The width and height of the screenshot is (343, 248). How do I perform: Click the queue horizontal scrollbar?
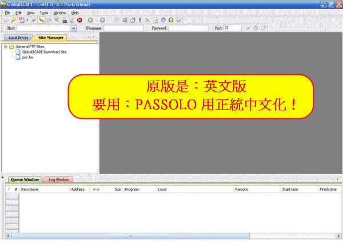point(171,235)
